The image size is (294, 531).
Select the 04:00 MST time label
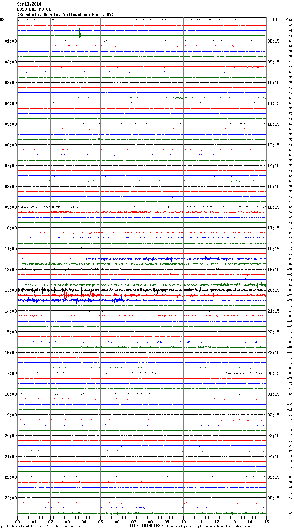click(11, 103)
